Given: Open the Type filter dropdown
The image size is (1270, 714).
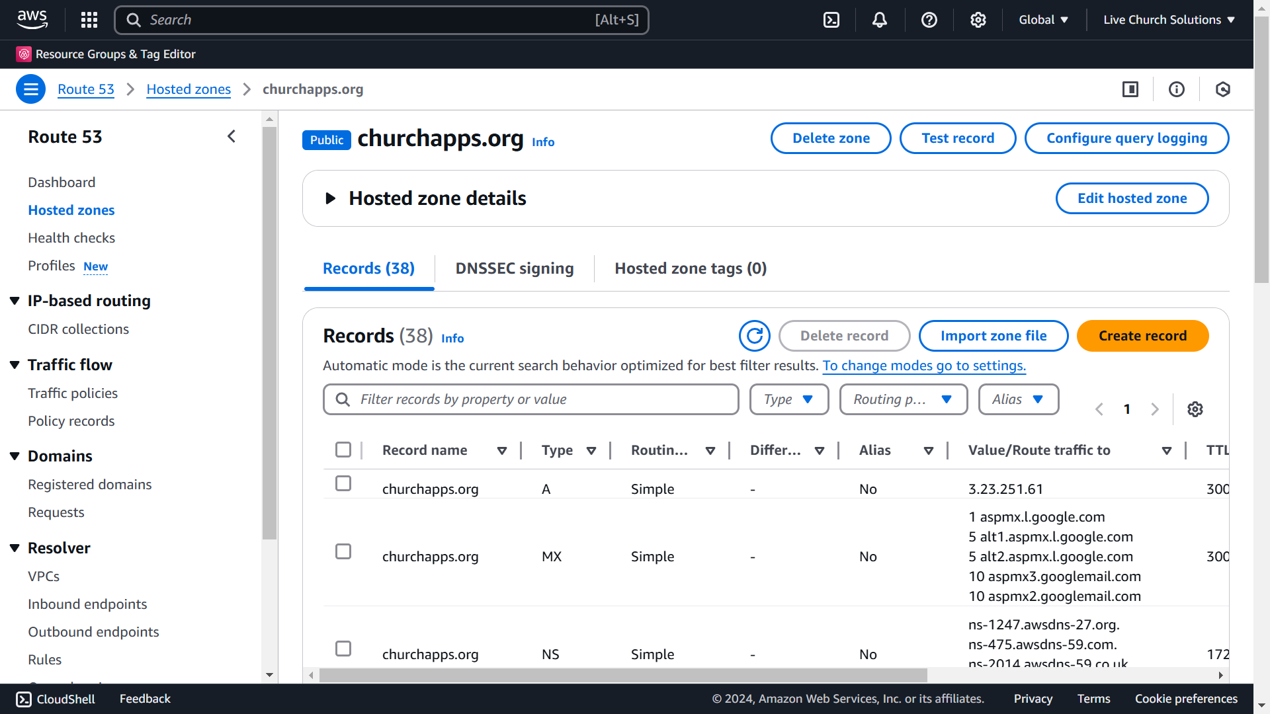Looking at the screenshot, I should pyautogui.click(x=788, y=399).
